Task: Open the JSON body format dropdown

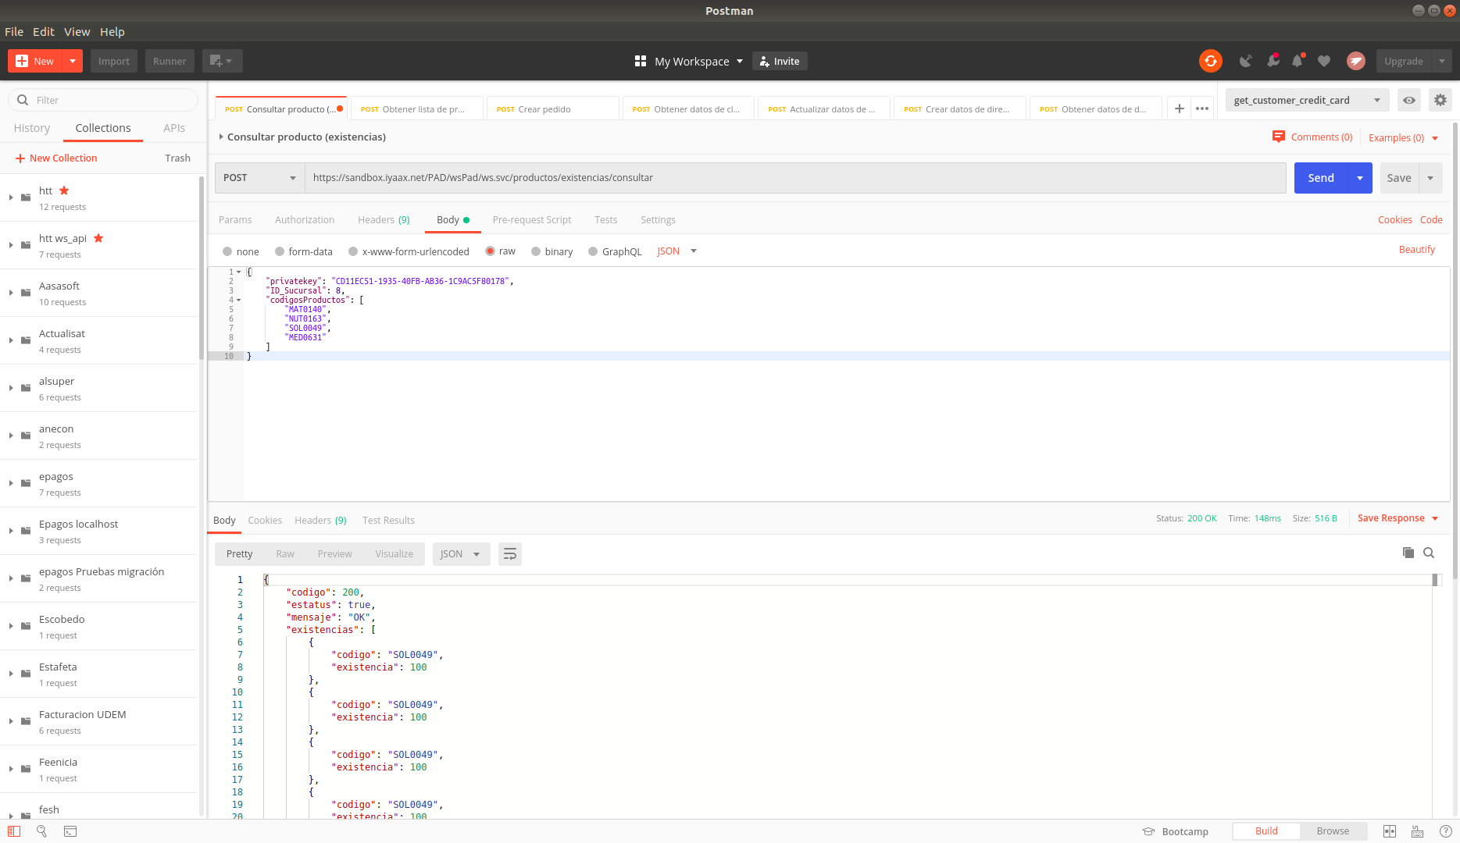Action: click(676, 251)
